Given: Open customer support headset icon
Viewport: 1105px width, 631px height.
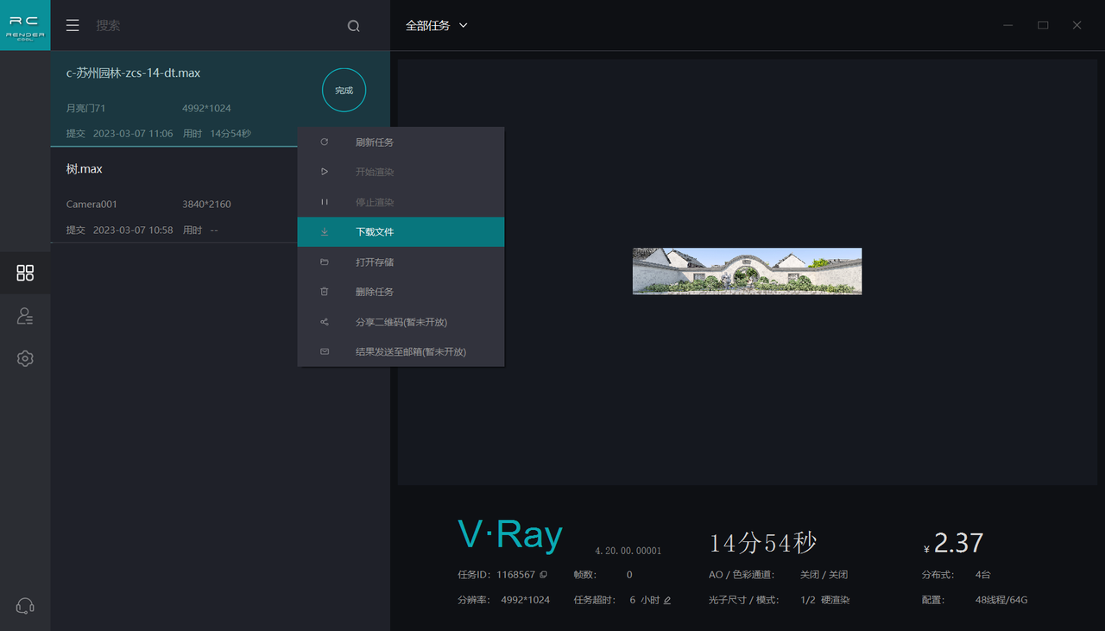Looking at the screenshot, I should click(x=25, y=606).
